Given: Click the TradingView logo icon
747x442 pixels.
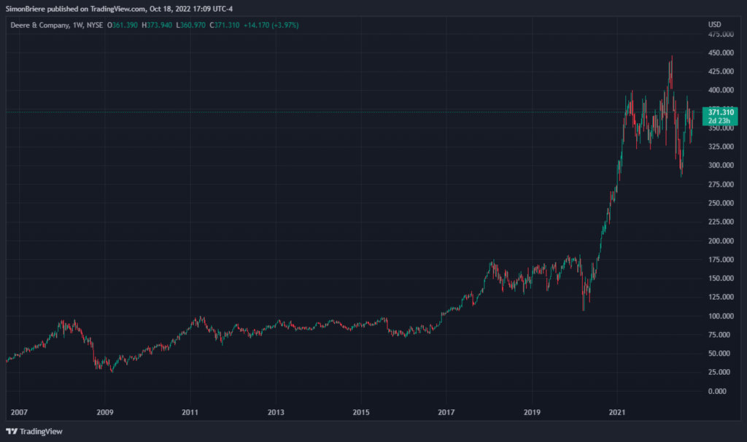Looking at the screenshot, I should tap(12, 431).
